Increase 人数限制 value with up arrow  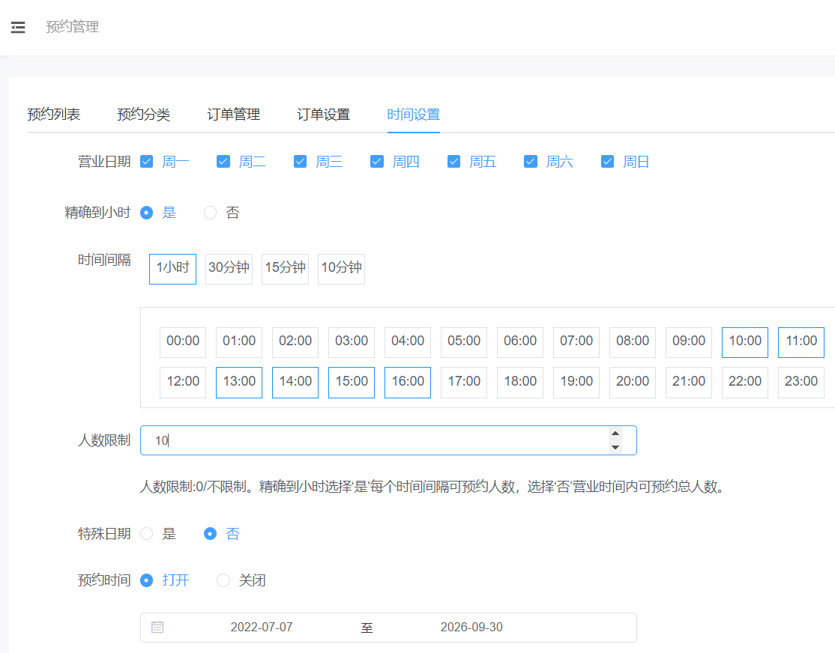pyautogui.click(x=615, y=433)
